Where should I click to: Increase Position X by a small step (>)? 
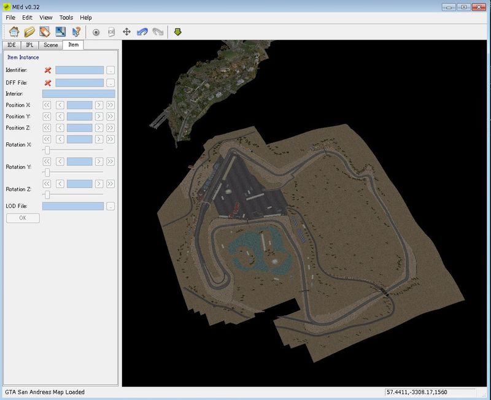pos(99,105)
